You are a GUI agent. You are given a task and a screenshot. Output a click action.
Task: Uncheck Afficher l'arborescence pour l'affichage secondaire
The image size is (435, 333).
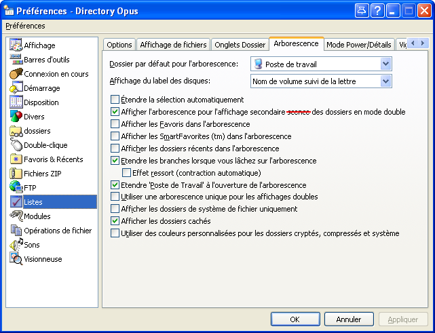point(115,111)
